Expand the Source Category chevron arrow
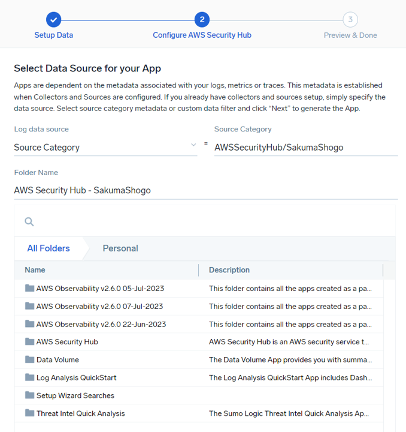The image size is (406, 432). tap(193, 145)
